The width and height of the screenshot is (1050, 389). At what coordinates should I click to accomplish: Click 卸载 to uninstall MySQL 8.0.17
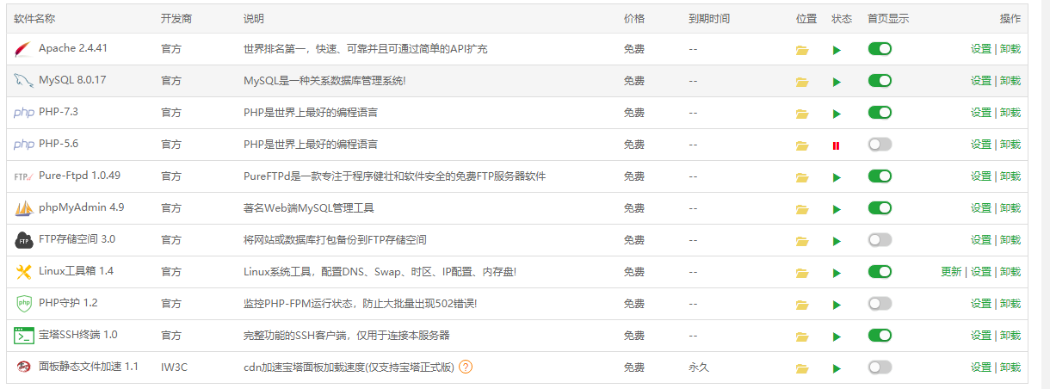pos(1010,81)
